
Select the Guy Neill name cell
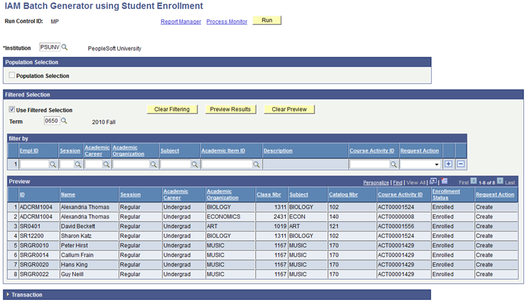[x=89, y=274]
